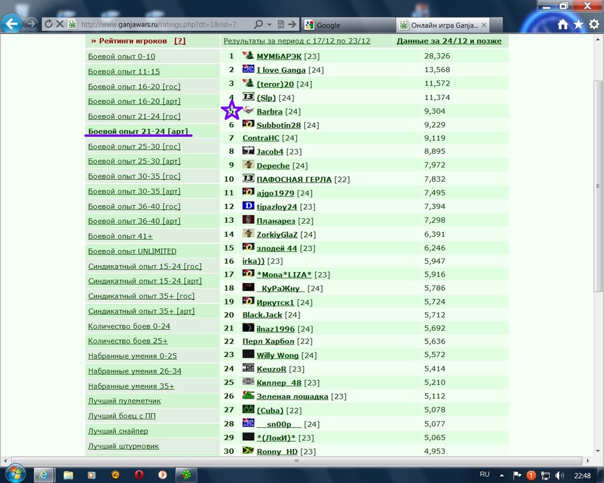Click syndicate icon next to (Cuba)
Image resolution: width=604 pixels, height=483 pixels.
click(x=248, y=409)
